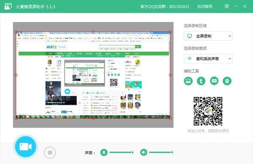The image size is (253, 164).
Task: Open the 全屏录制 region dropdown
Action: pos(208,36)
